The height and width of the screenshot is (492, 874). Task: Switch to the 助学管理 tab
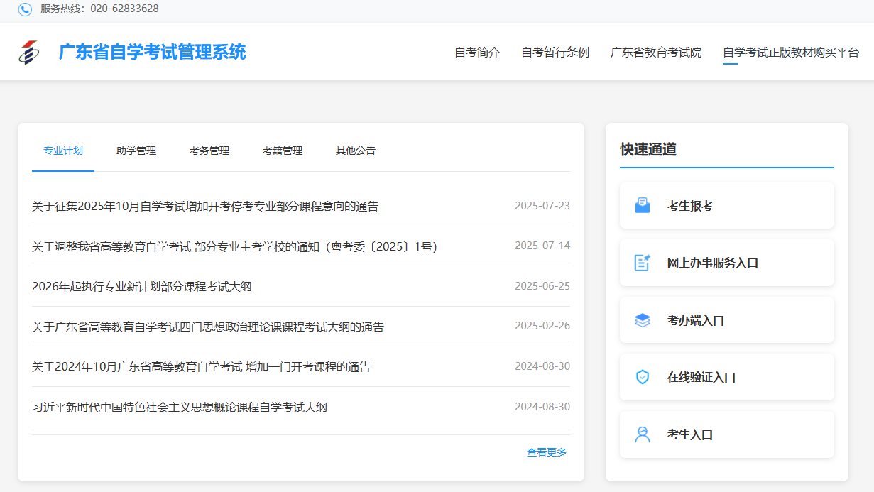(136, 151)
